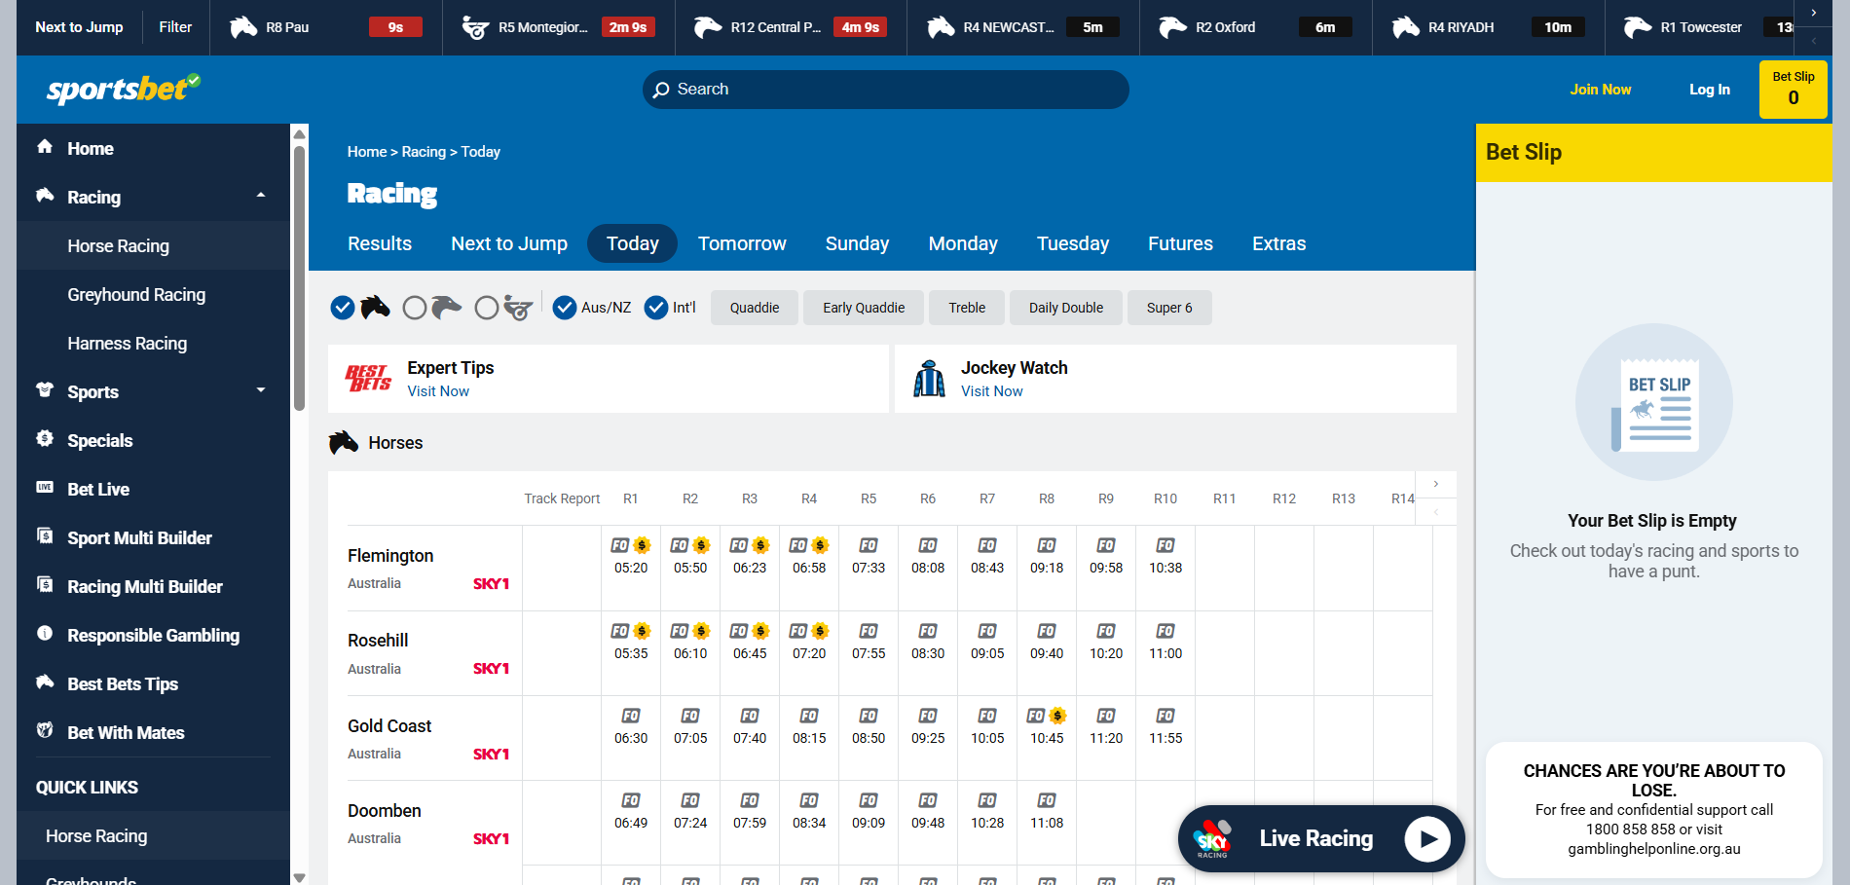Select the Tomorrow tab
The height and width of the screenshot is (885, 1850).
tap(742, 243)
